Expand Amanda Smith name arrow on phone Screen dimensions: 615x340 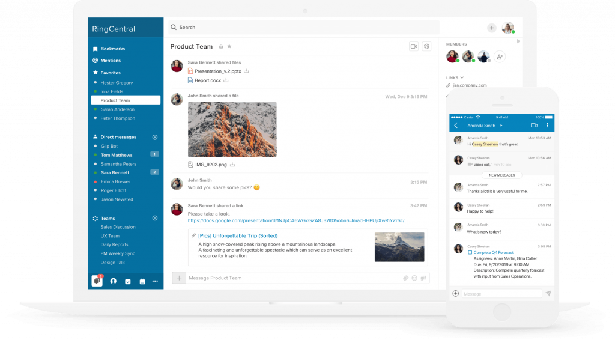click(x=501, y=126)
